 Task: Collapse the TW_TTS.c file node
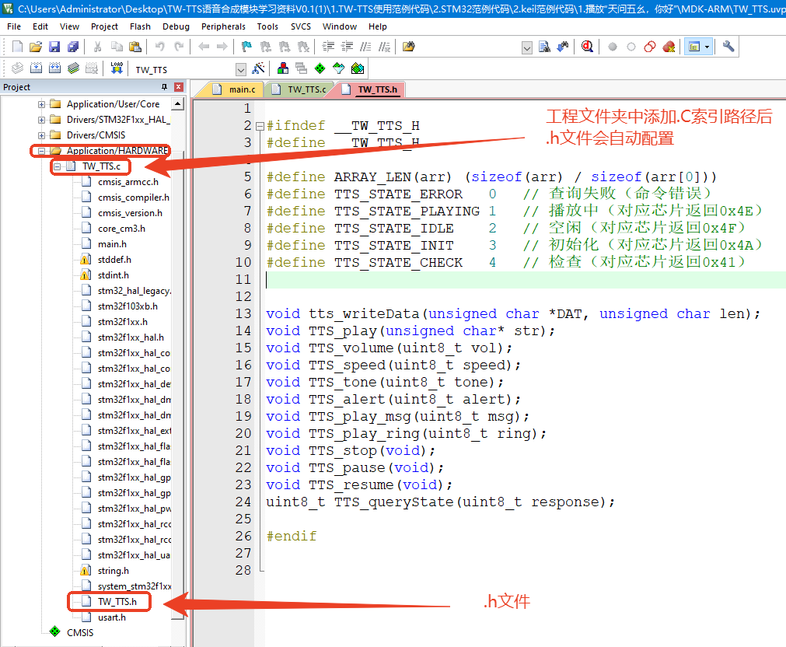[58, 166]
